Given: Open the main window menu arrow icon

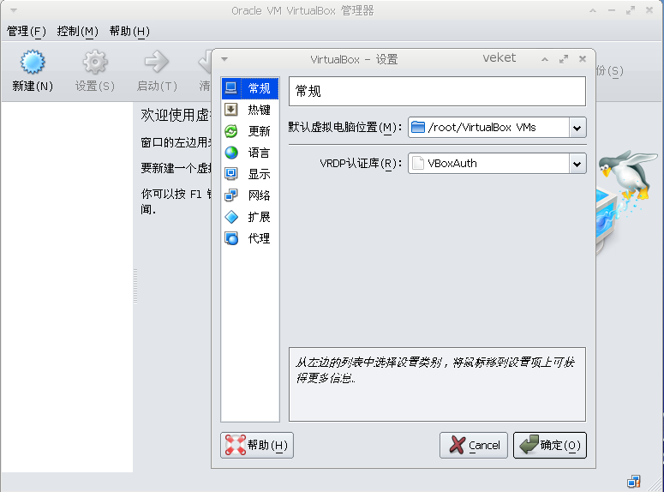Looking at the screenshot, I should (14, 10).
